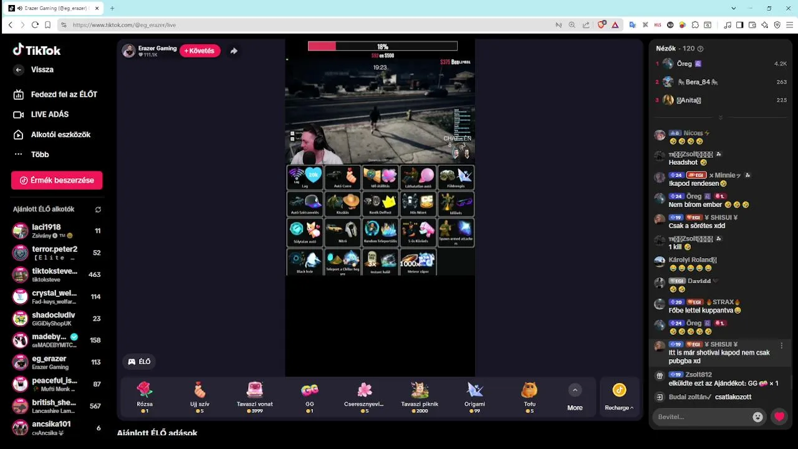Open the emoji picker in chat
The width and height of the screenshot is (798, 449).
(757, 417)
